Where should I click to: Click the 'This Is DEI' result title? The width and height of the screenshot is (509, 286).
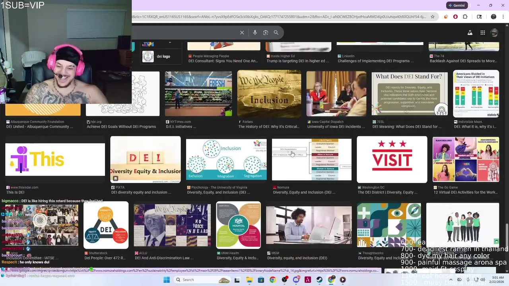pyautogui.click(x=15, y=192)
